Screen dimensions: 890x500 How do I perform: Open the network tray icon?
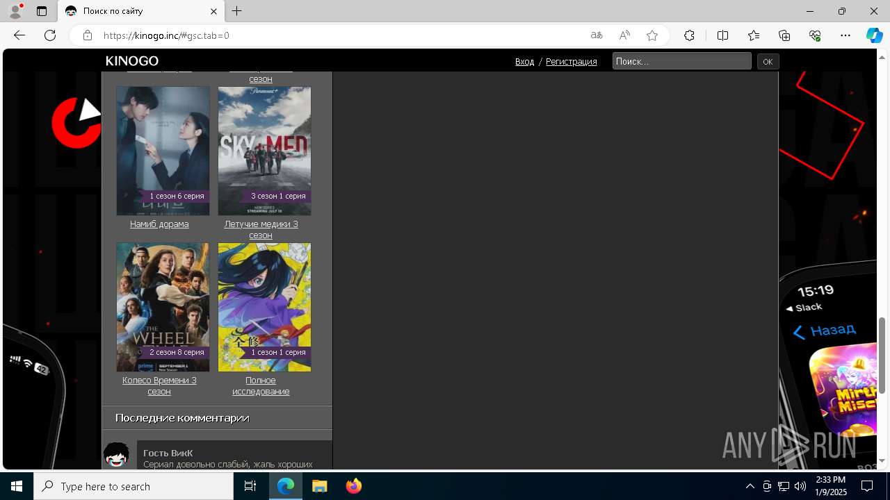(784, 486)
